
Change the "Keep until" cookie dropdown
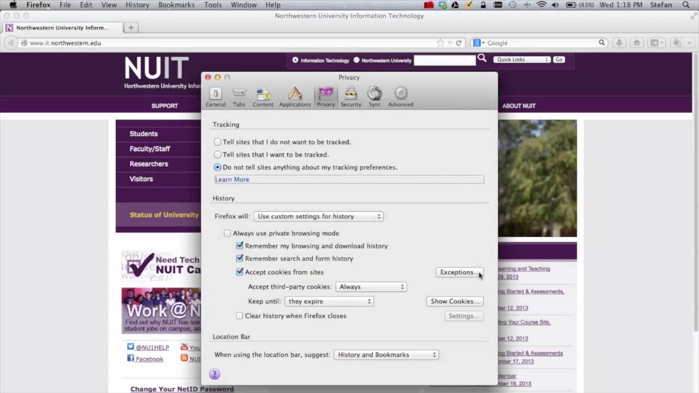(329, 301)
